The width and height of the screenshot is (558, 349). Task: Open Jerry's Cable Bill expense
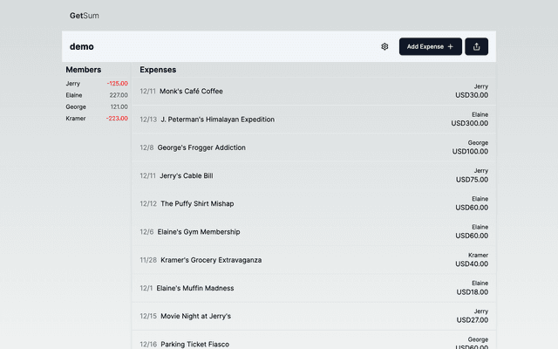click(186, 175)
